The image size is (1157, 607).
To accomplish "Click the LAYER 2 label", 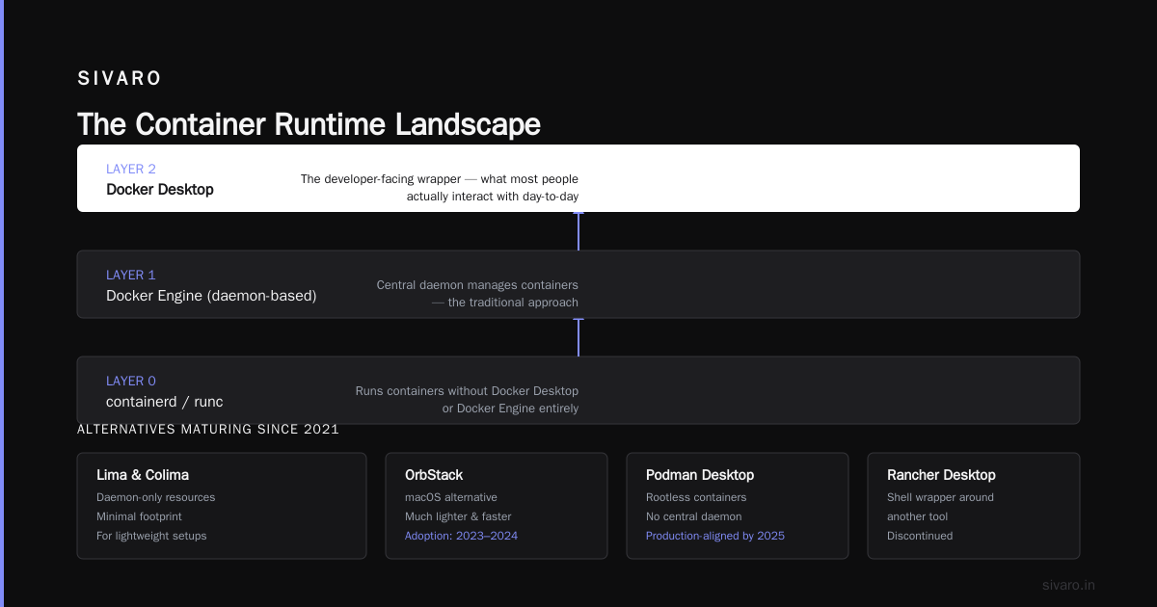I will (131, 169).
